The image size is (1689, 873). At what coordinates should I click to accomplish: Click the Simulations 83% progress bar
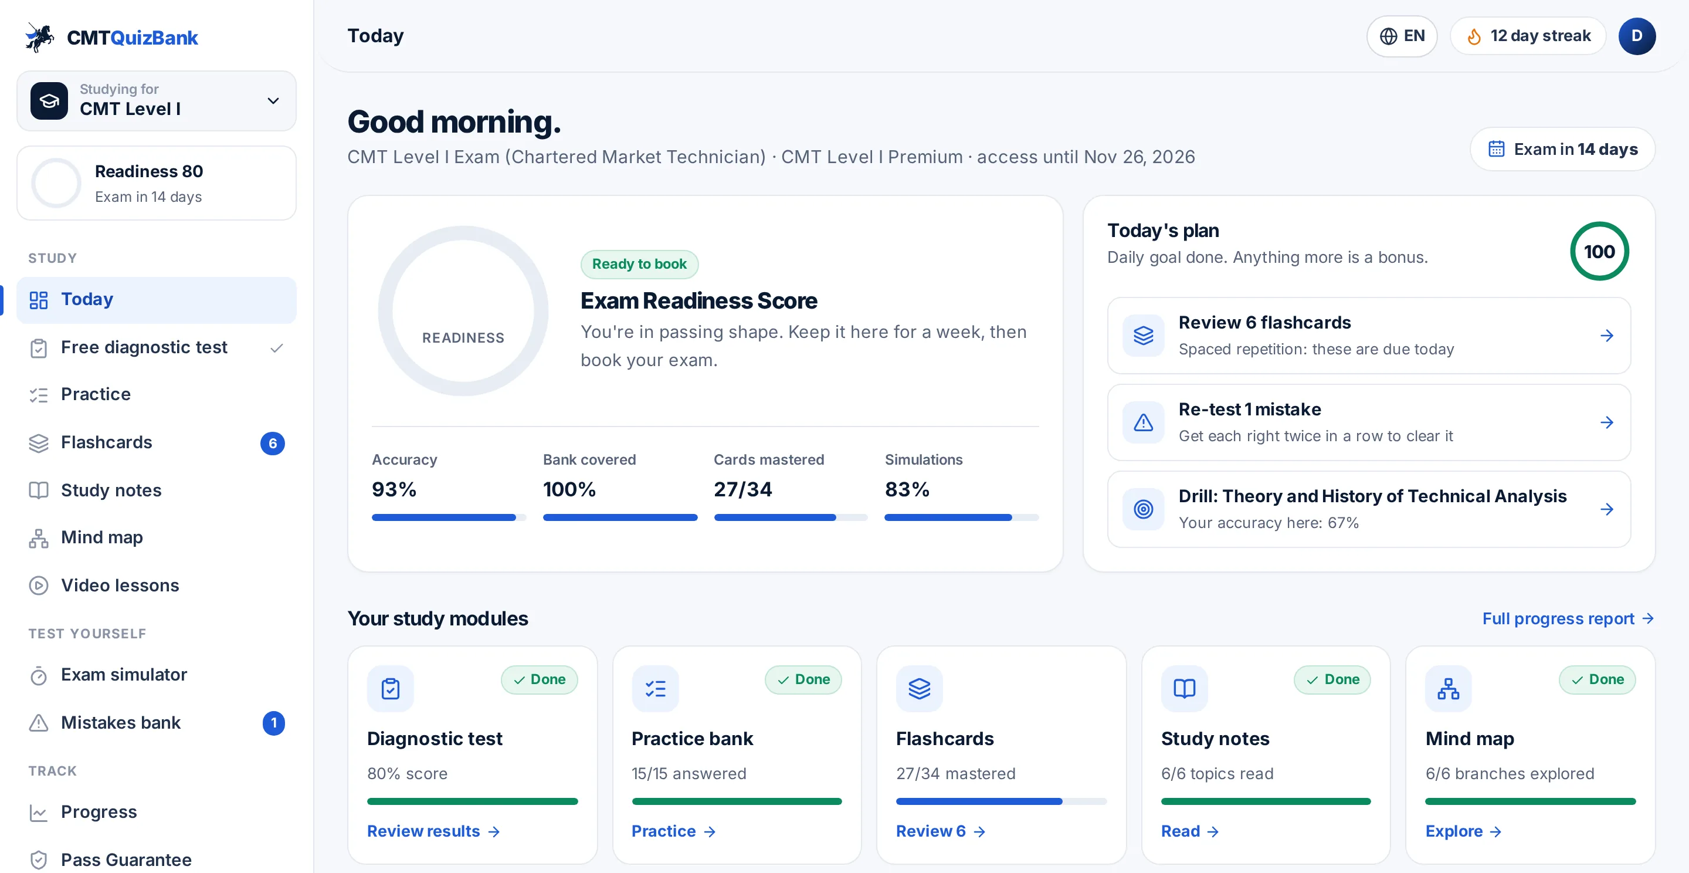point(961,517)
